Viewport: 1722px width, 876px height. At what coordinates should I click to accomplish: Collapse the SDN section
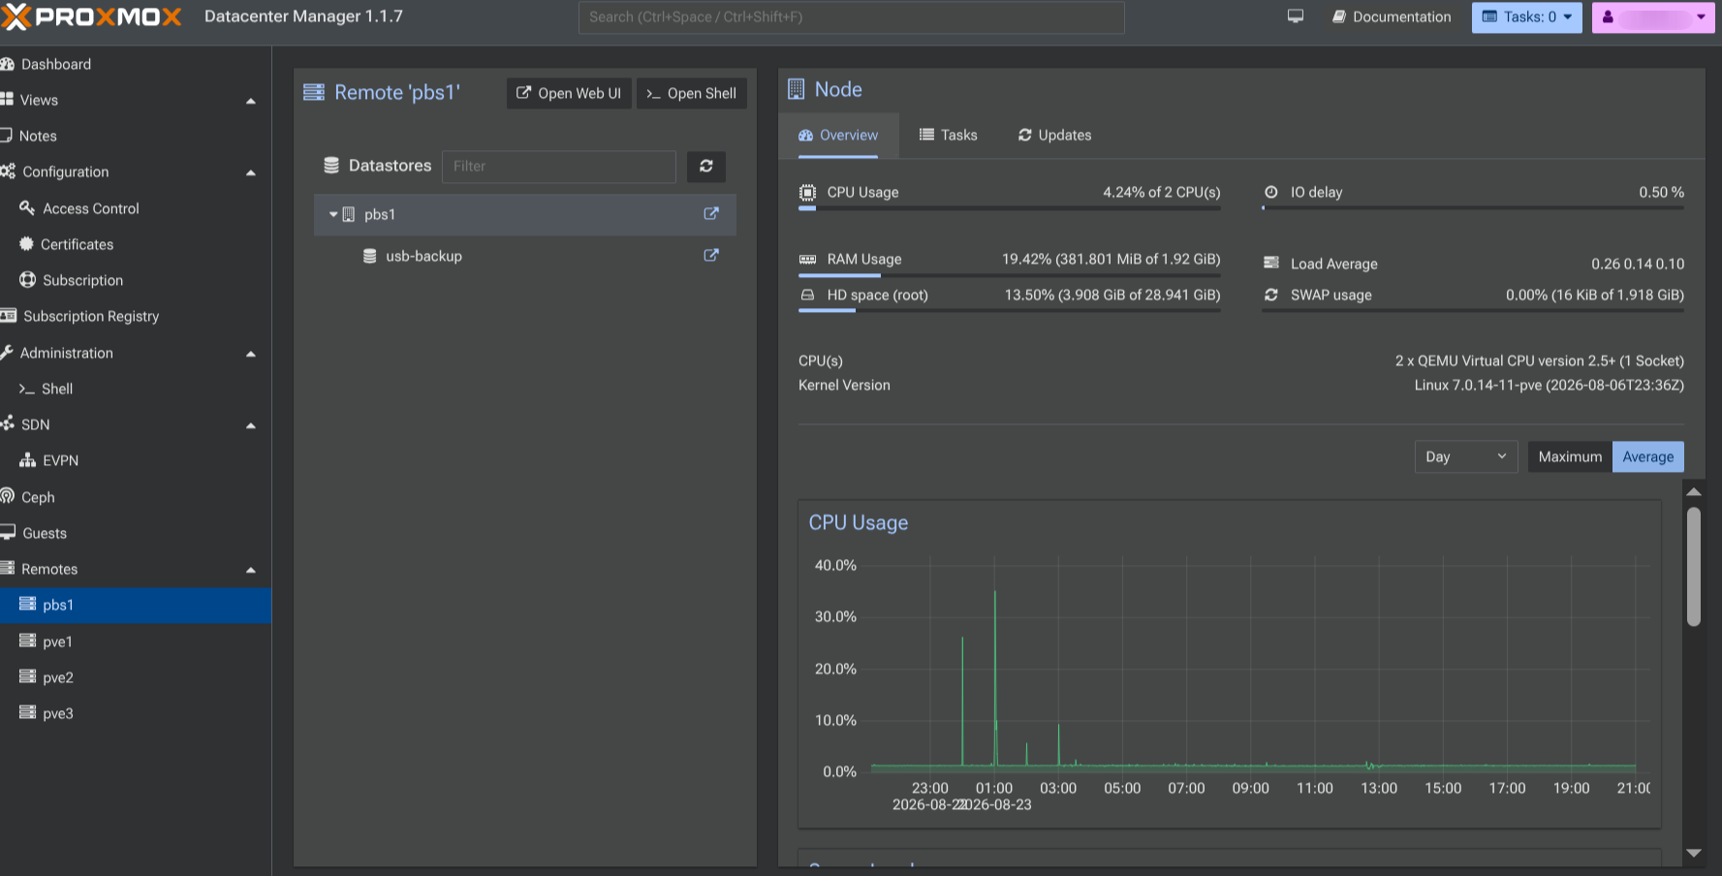tap(251, 425)
